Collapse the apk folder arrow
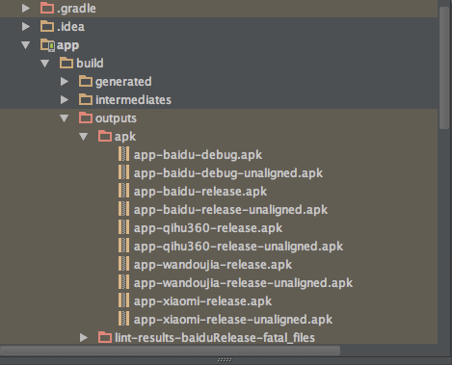Viewport: 452px width, 365px height. [83, 137]
